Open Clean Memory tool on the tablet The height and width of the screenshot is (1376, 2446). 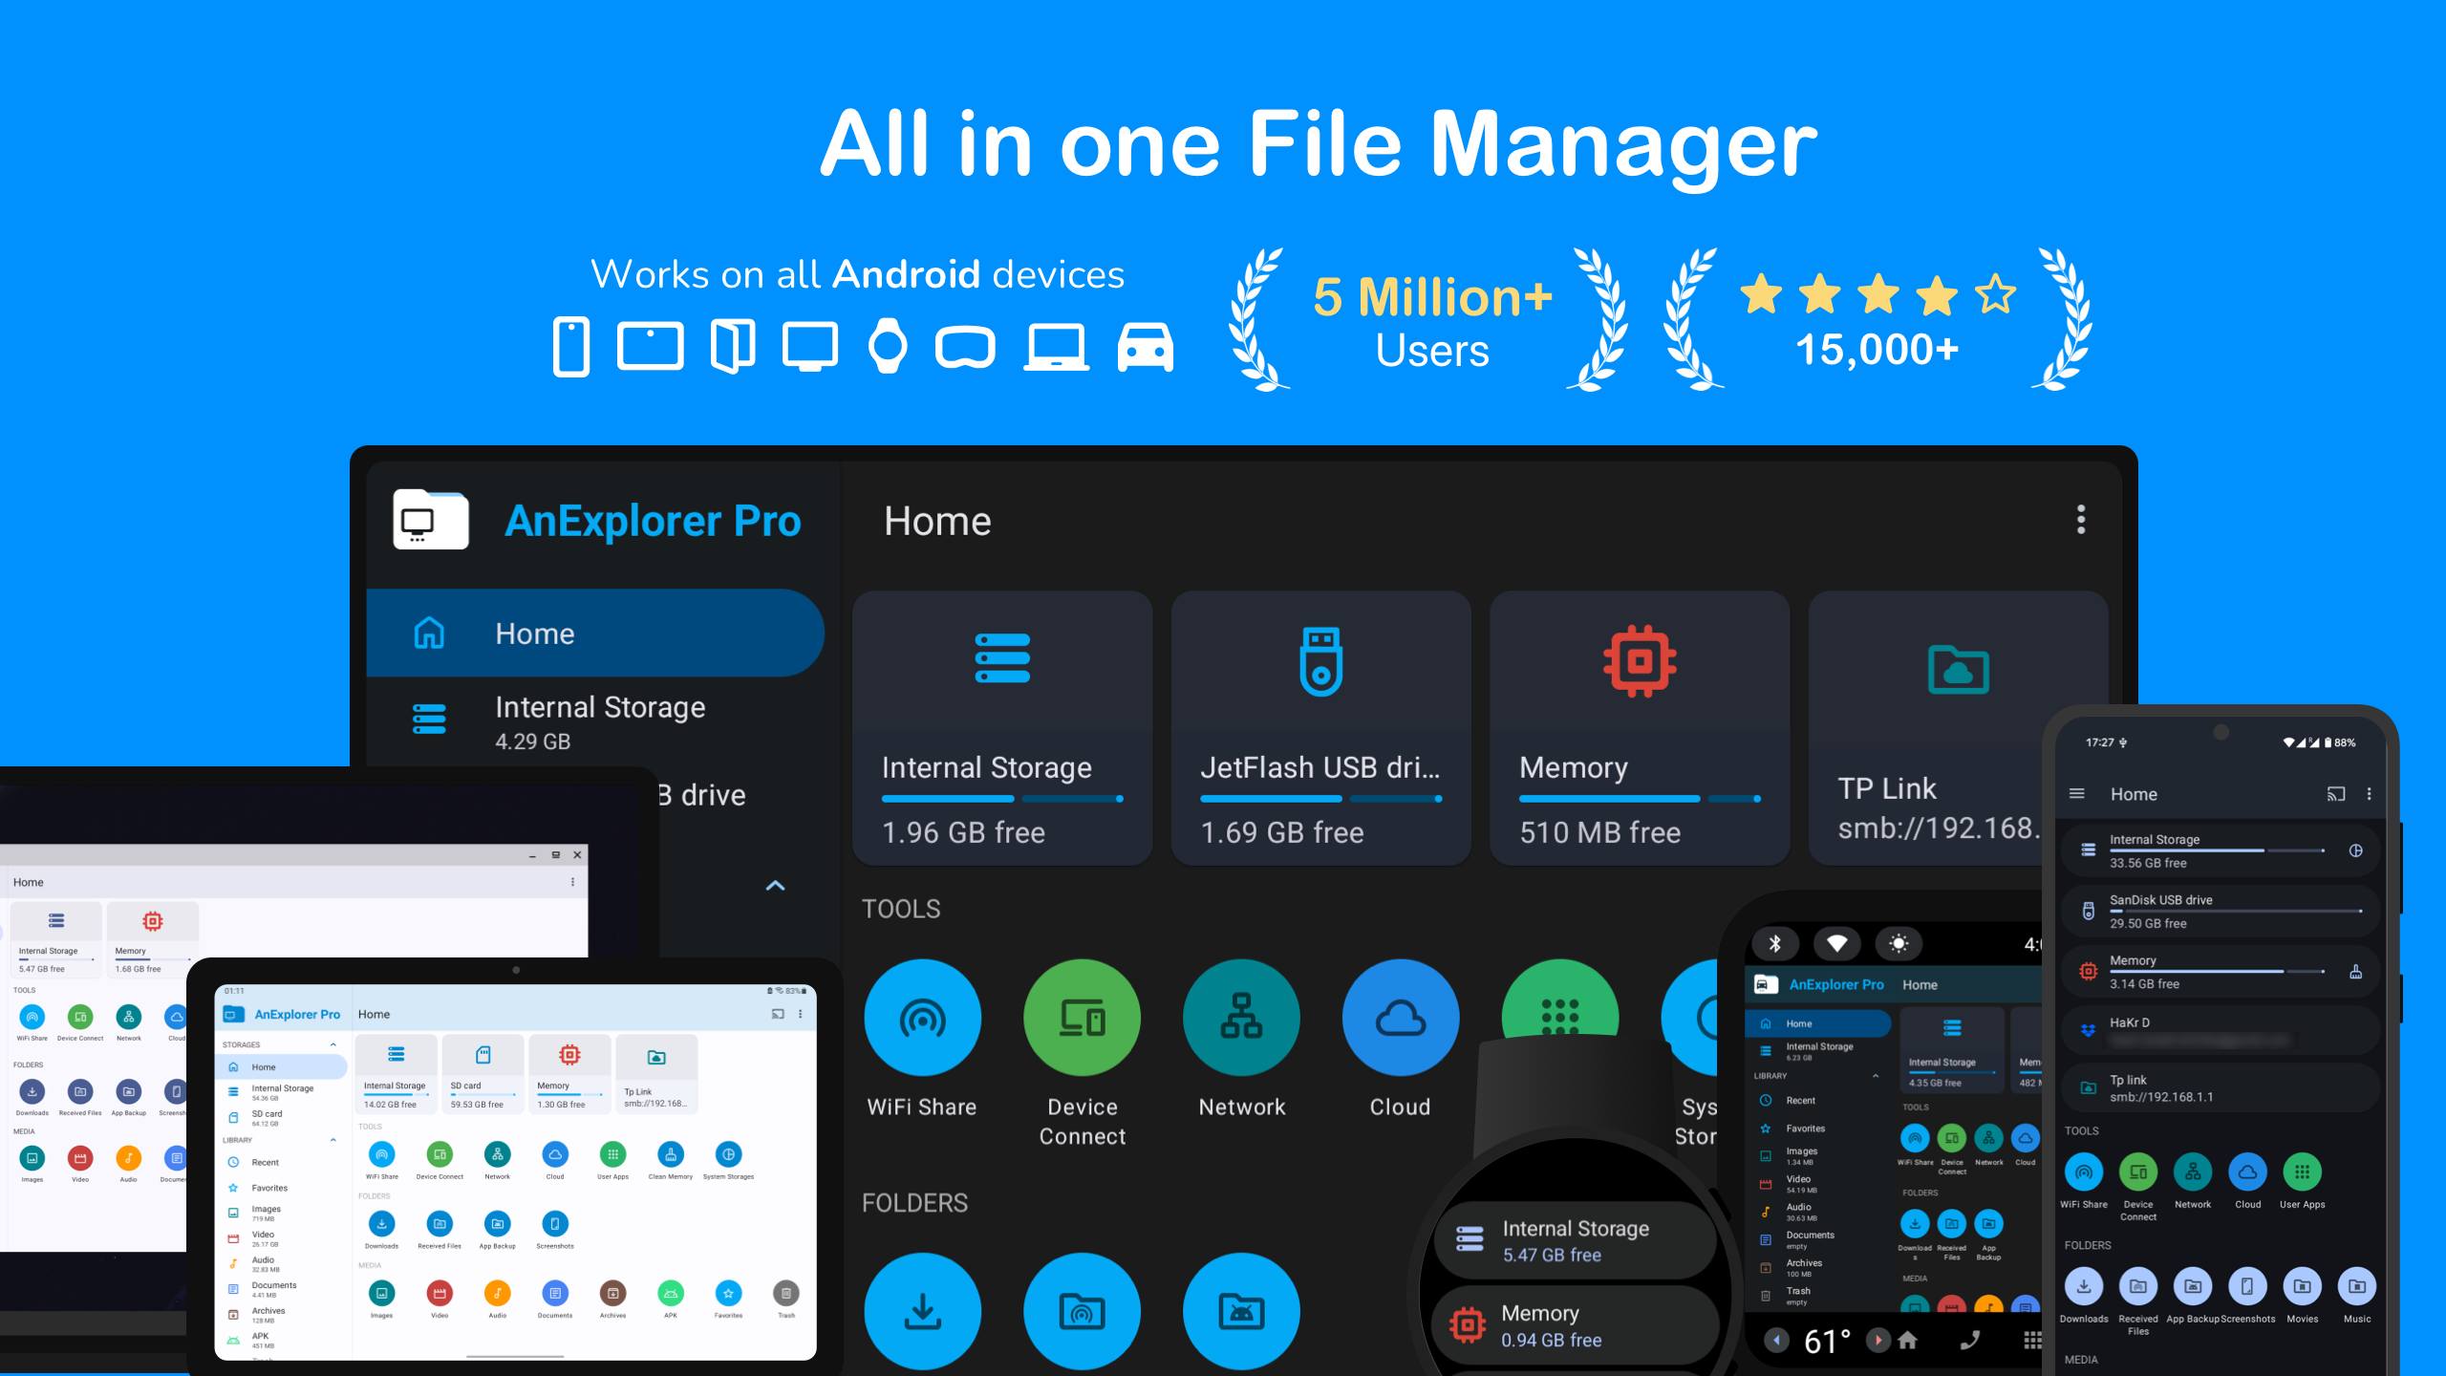(x=671, y=1154)
